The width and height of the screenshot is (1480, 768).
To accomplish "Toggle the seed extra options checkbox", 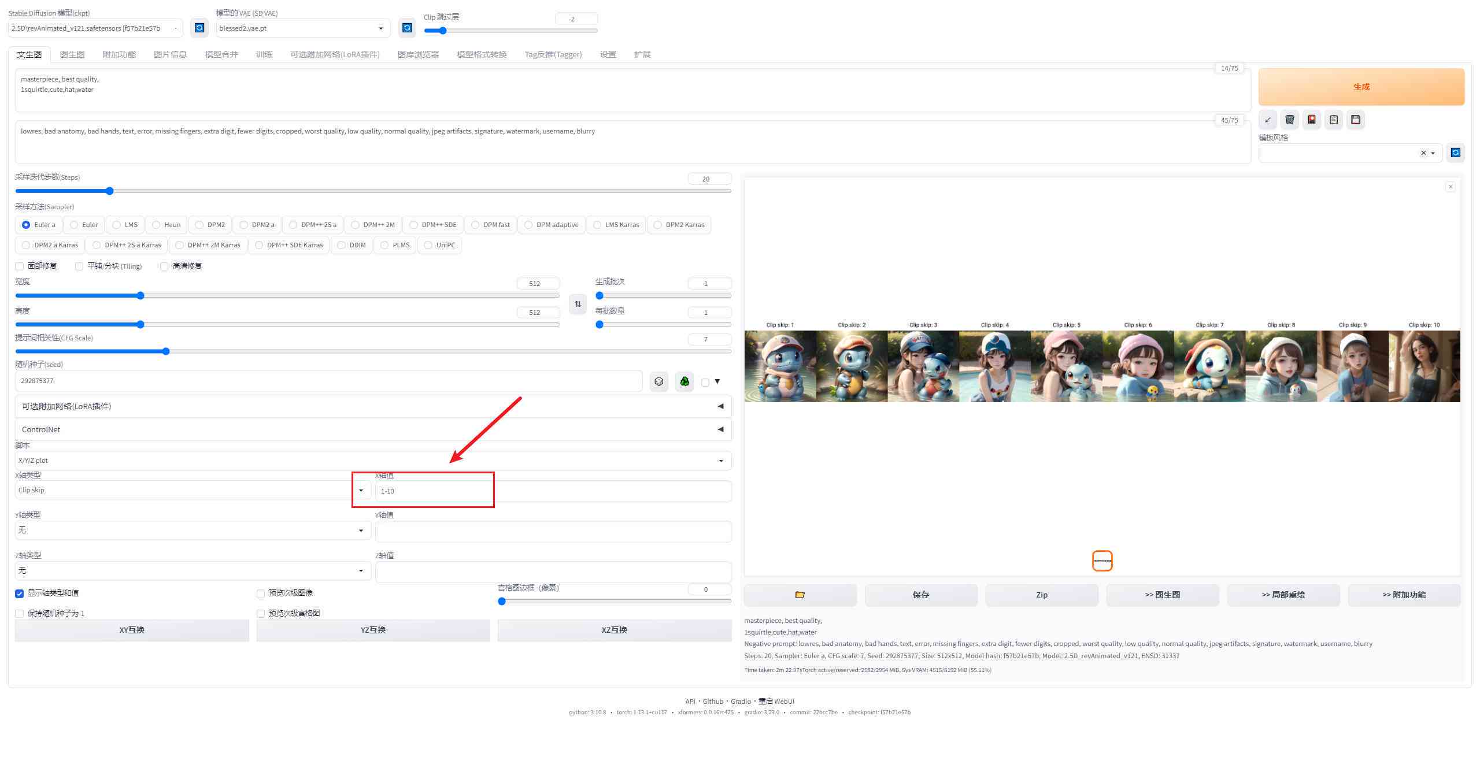I will coord(705,382).
